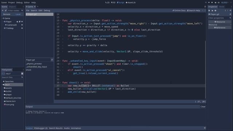Switch scene tree to Local
This screenshot has width=233, height=131.
click(x=18, y=14)
